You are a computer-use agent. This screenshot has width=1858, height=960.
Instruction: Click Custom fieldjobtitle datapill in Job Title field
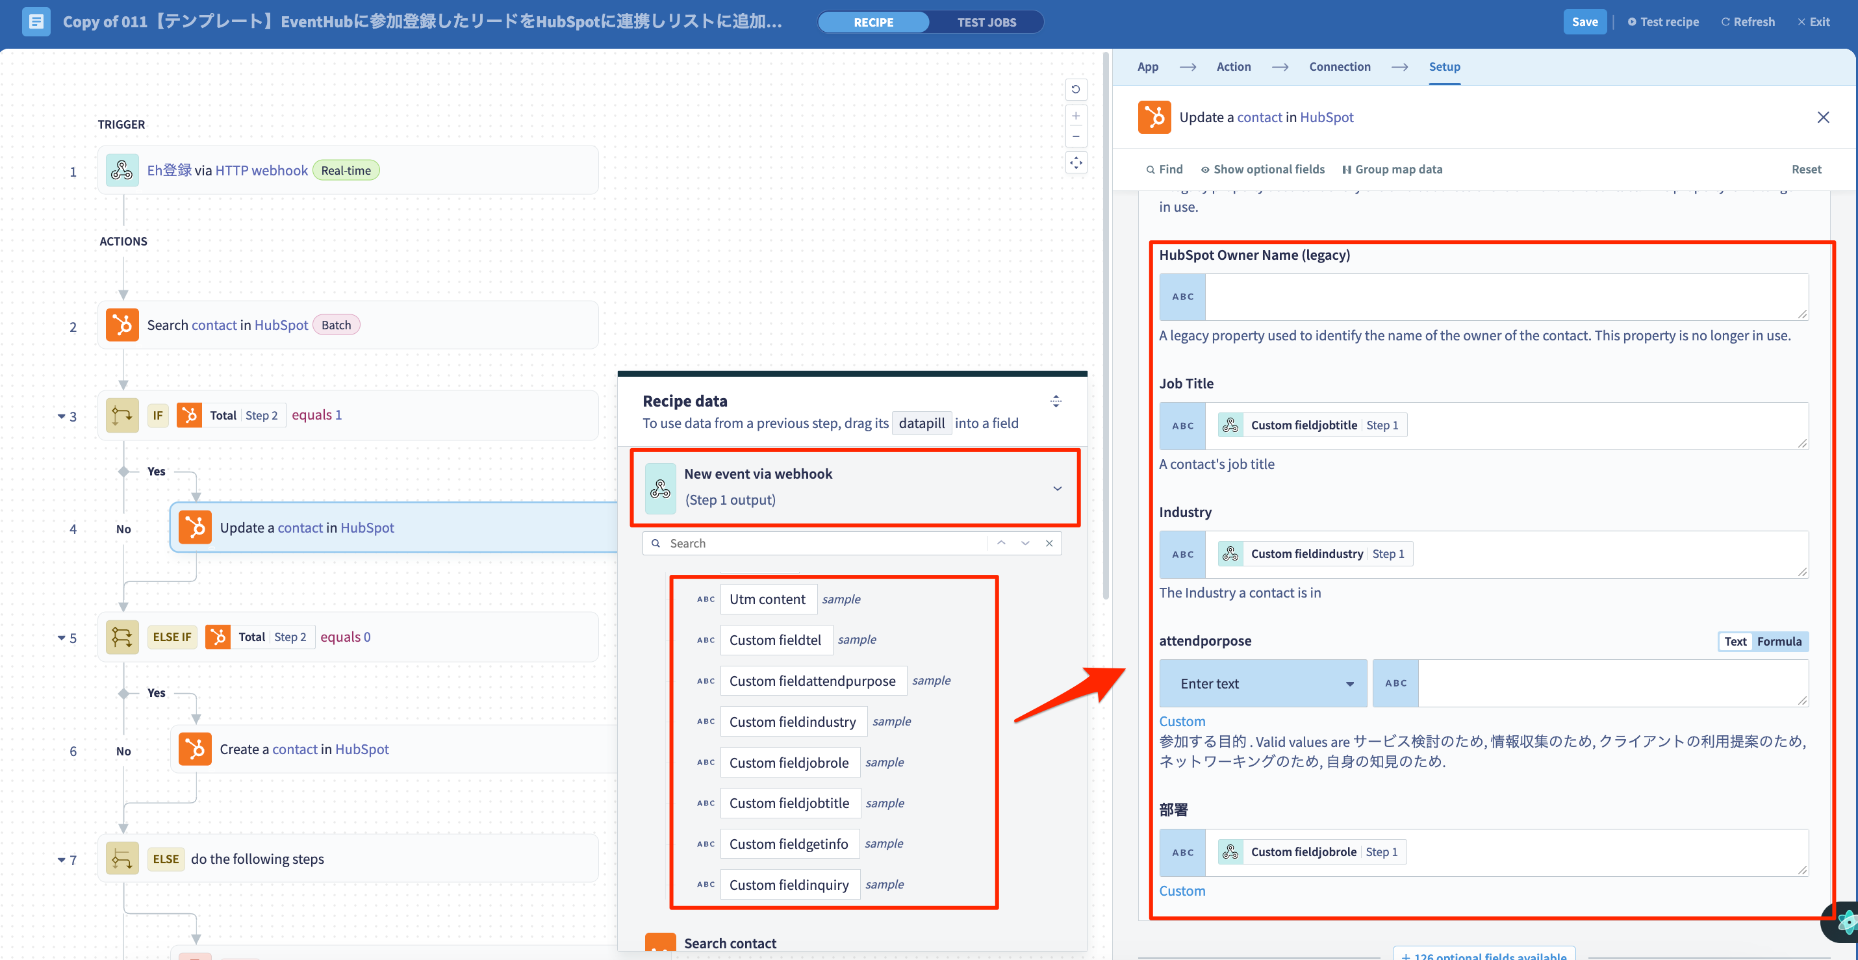[x=1312, y=425]
